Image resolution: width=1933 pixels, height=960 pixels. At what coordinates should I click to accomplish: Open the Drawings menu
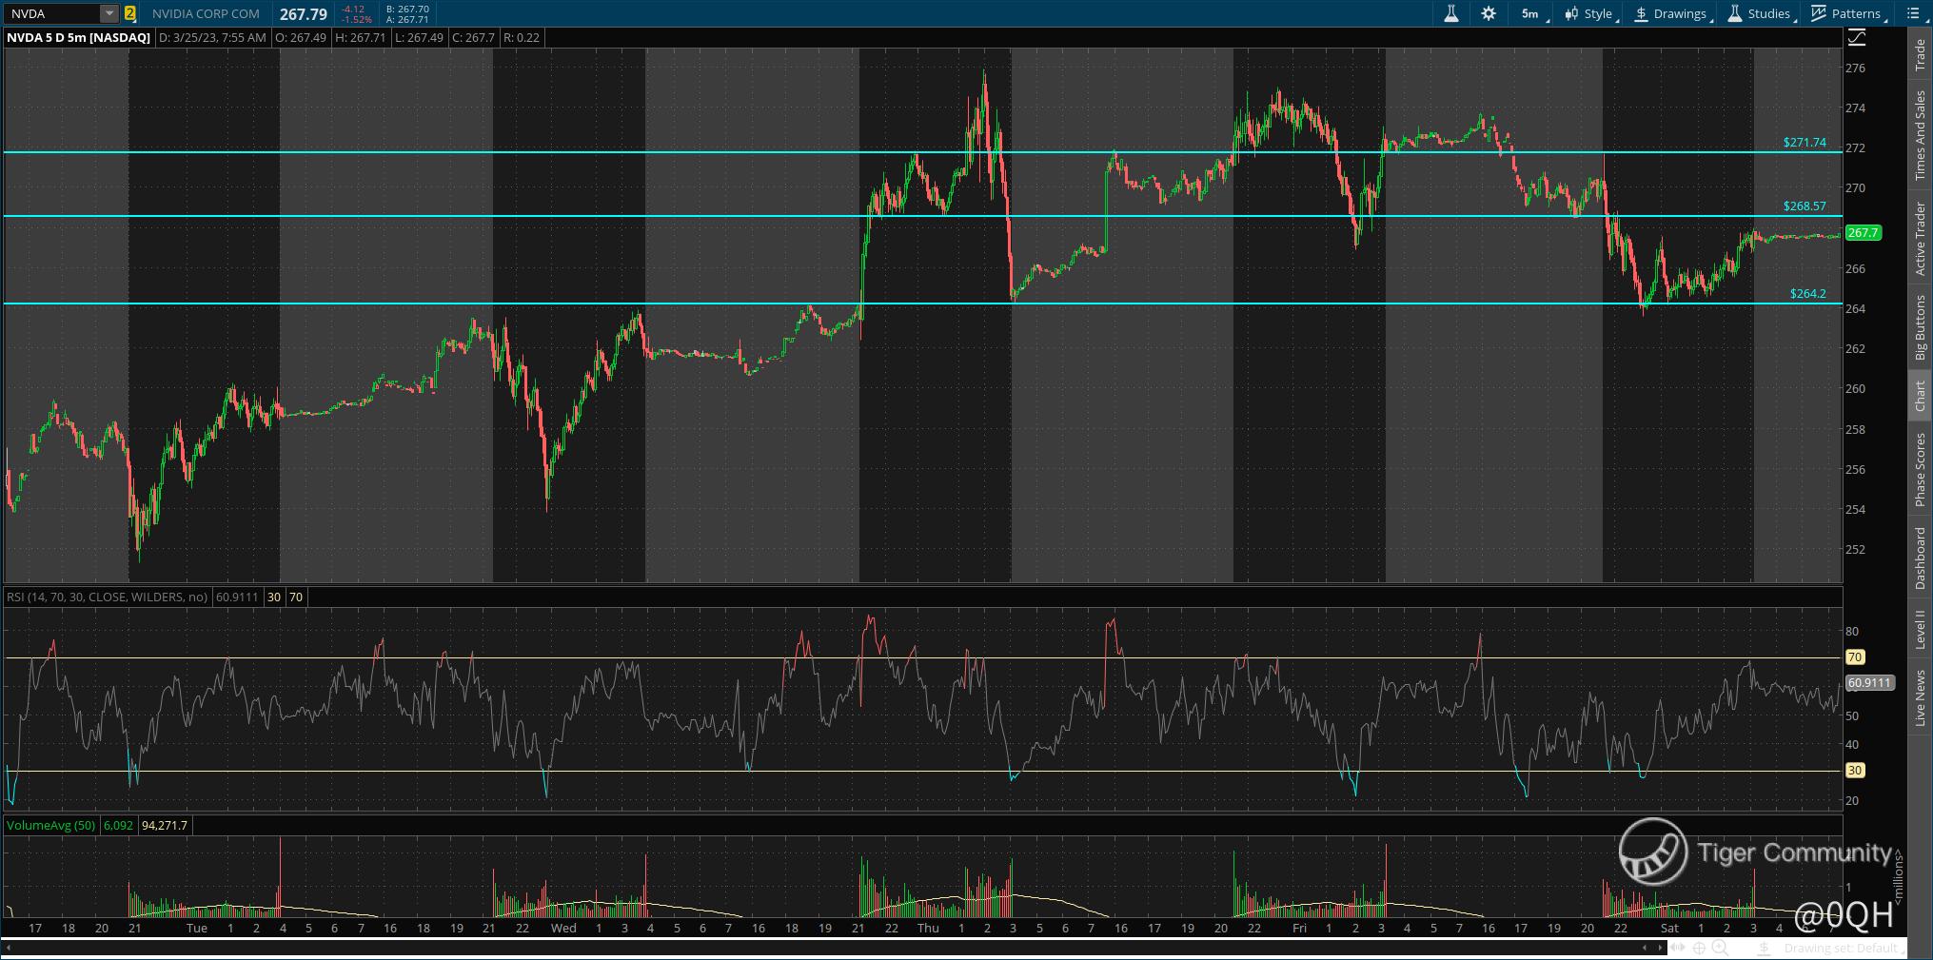[x=1672, y=13]
